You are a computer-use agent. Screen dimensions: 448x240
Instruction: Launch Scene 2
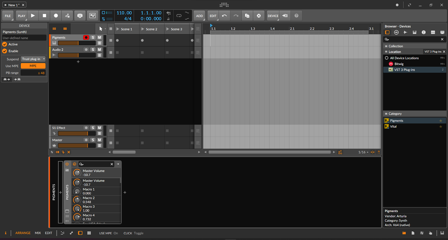[x=143, y=29]
